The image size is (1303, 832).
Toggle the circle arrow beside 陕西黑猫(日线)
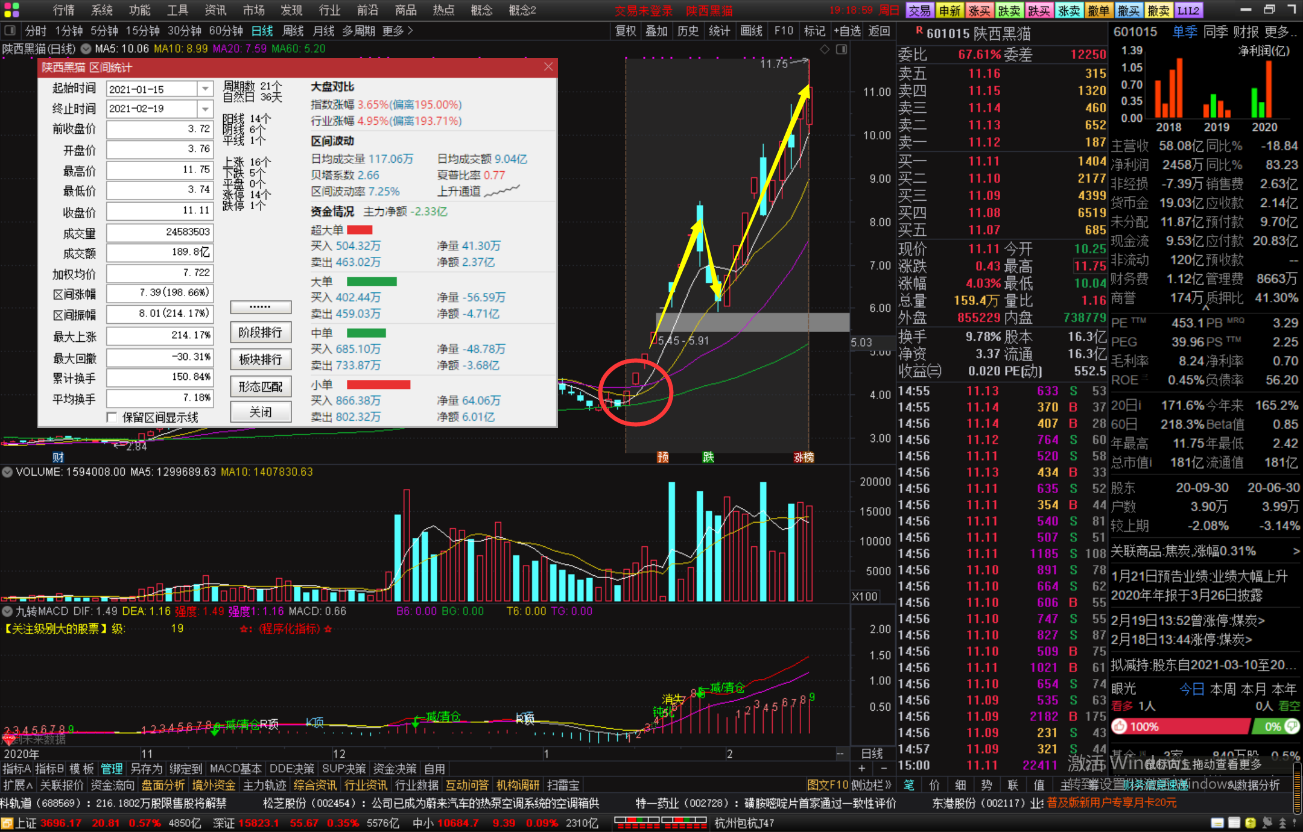(x=86, y=49)
